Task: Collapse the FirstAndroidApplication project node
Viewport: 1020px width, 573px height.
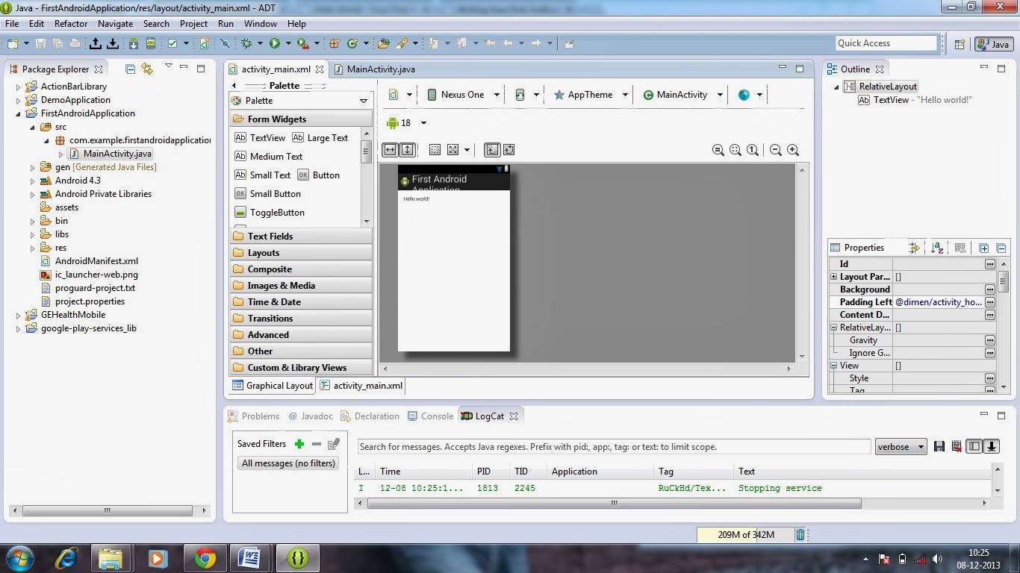Action: point(19,113)
